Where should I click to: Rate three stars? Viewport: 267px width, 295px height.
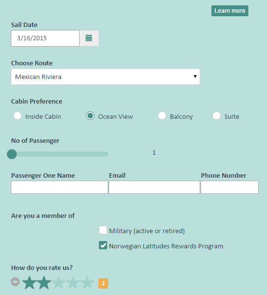point(59,283)
